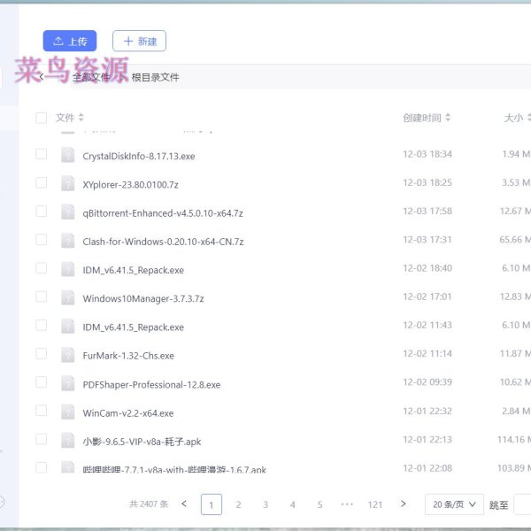The height and width of the screenshot is (531, 531).
Task: Open file name Windows10Manager-3.7.3.7z
Action: tap(143, 299)
